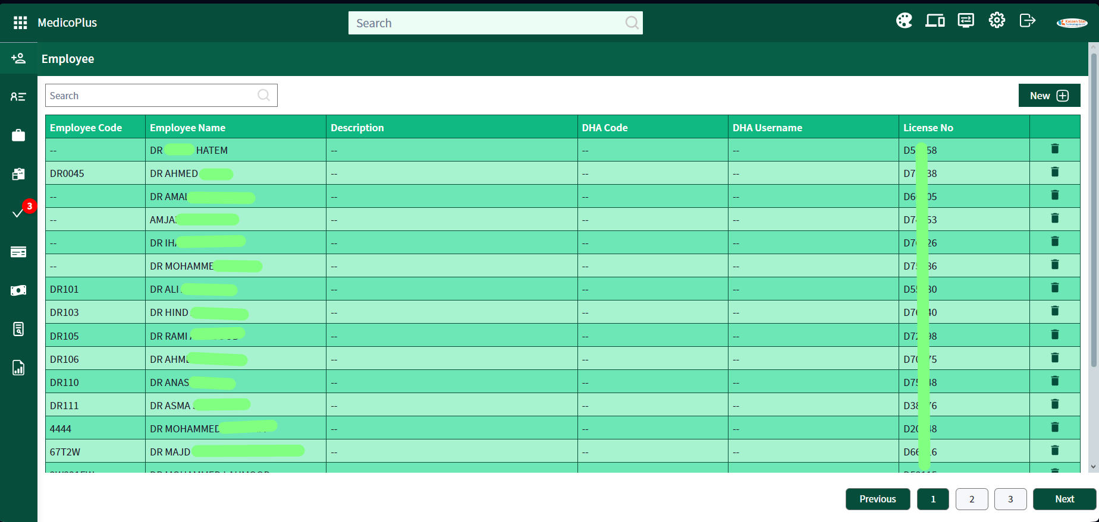Open the color palette theme icon
1099x522 pixels.
pyautogui.click(x=904, y=21)
